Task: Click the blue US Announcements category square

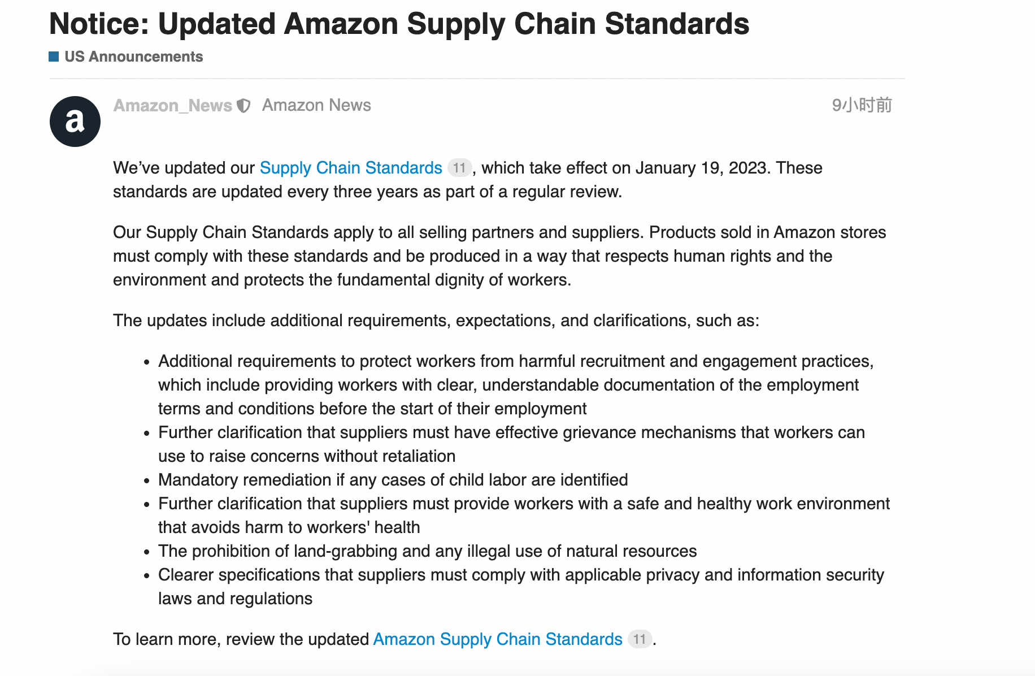Action: pyautogui.click(x=54, y=57)
